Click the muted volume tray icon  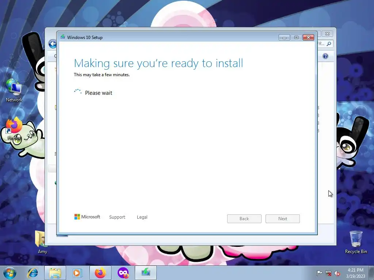tap(337, 273)
